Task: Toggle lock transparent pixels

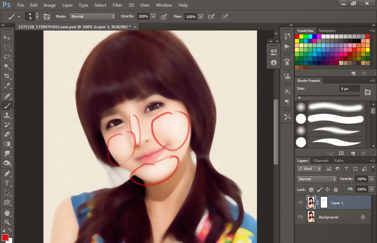Action: pos(311,189)
